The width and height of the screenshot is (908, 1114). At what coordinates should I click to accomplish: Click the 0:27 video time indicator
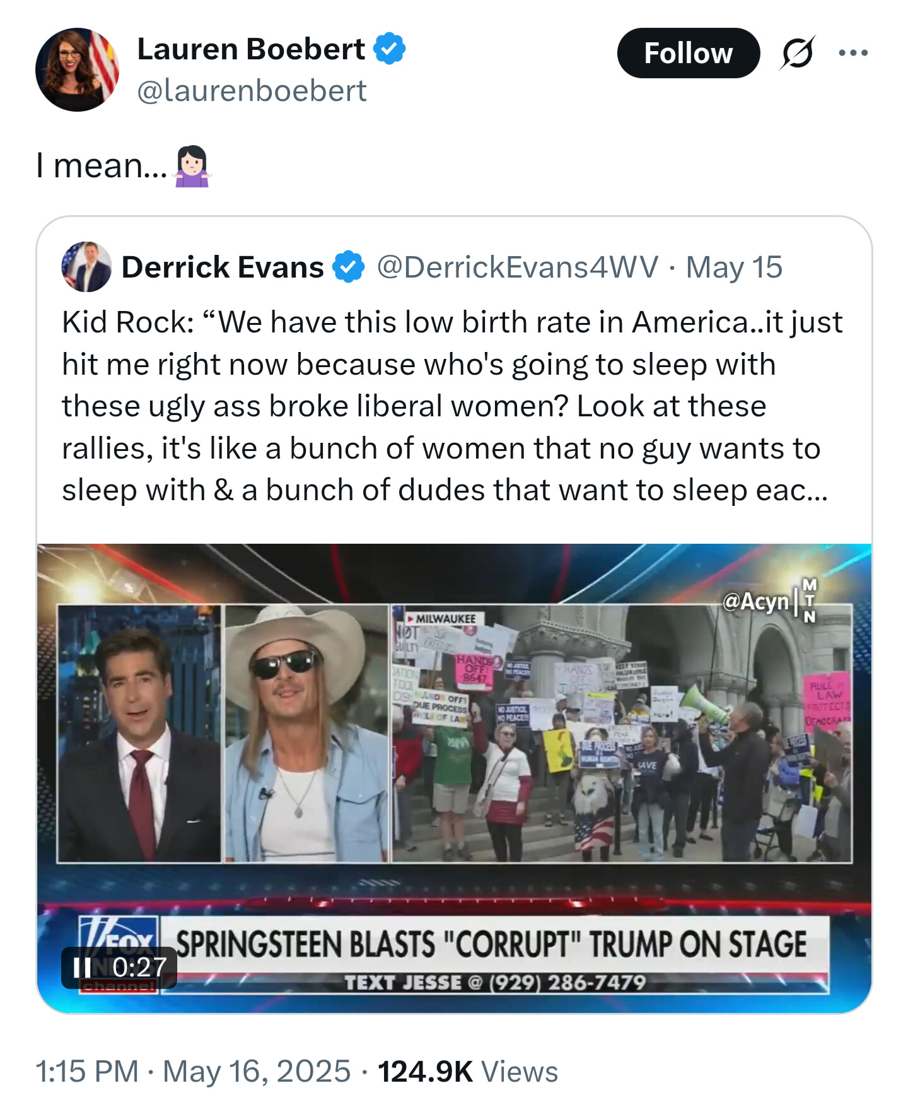(x=140, y=967)
